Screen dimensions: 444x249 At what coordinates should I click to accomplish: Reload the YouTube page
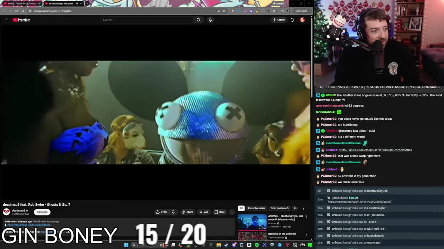click(x=16, y=11)
